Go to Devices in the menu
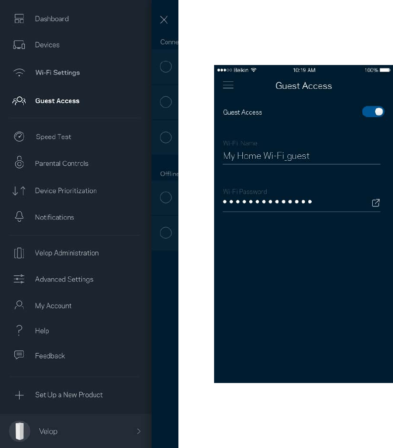The width and height of the screenshot is (393, 448). click(48, 45)
